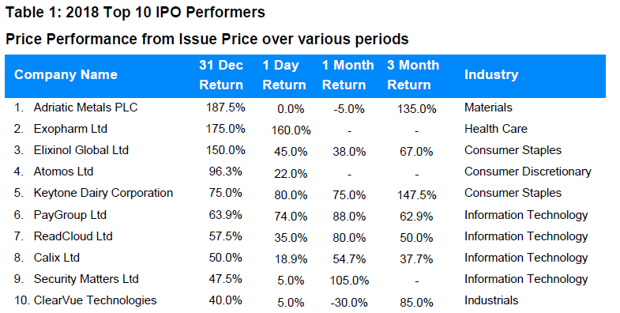Click Keytone Dairy Corporation name
Viewport: 620px width, 313px height.
tap(103, 193)
